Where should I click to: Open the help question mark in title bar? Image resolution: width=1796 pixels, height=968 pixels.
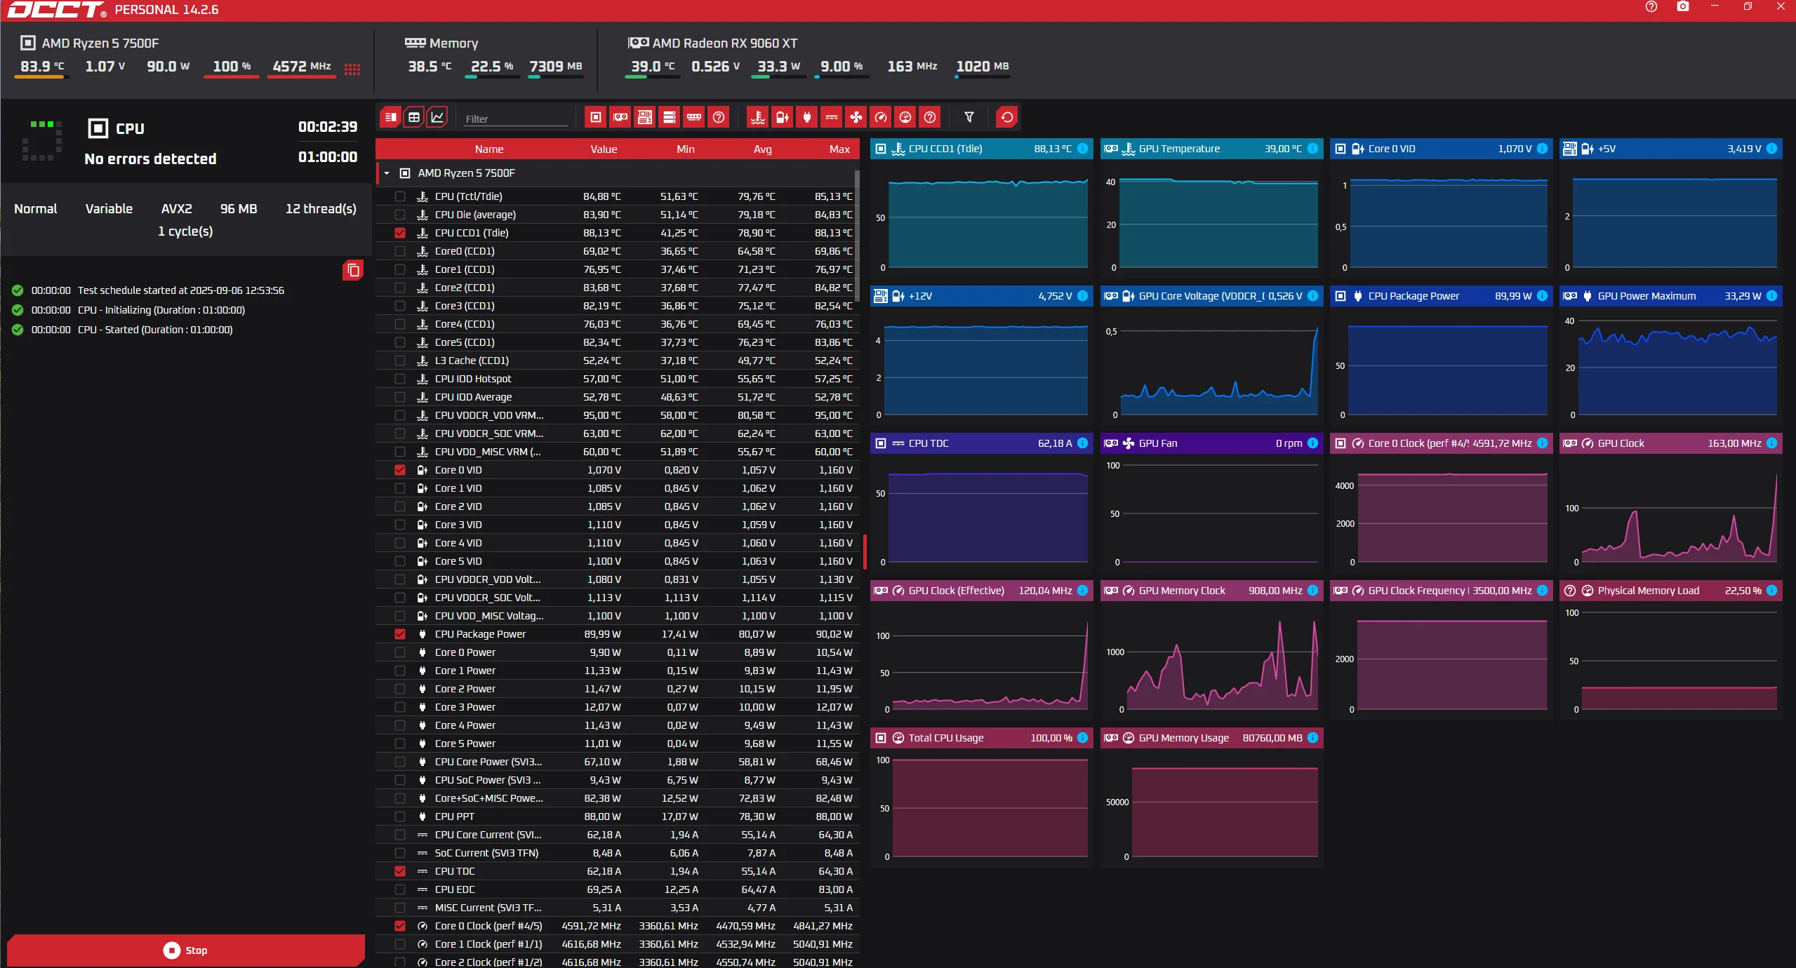(x=1651, y=7)
